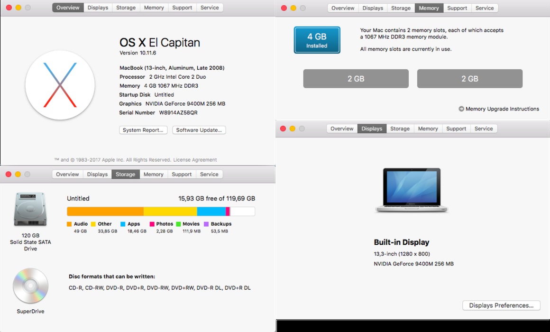This screenshot has height=332, width=550.
Task: Click '2 GHz Intel Core 2 Duo' text
Action: 177,77
